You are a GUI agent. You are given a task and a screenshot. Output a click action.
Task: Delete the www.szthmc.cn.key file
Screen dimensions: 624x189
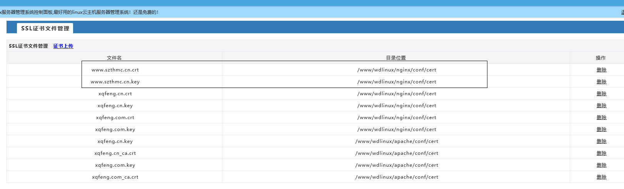(x=601, y=82)
